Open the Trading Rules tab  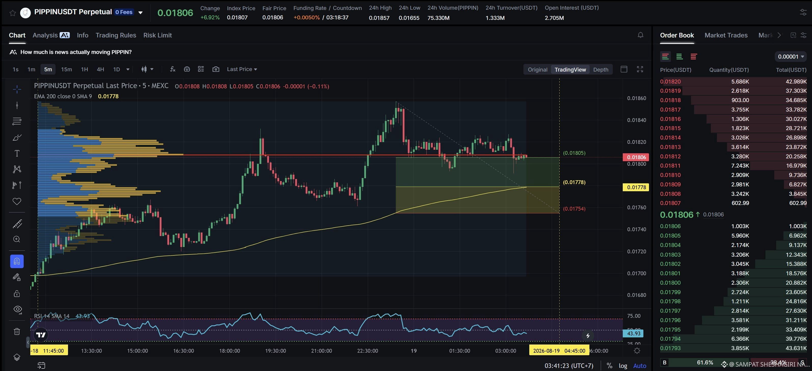pyautogui.click(x=116, y=35)
